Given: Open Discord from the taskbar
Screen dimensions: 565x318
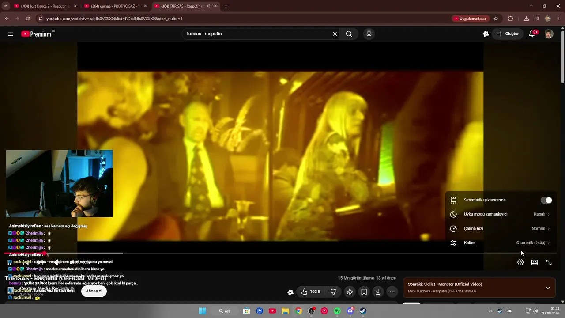Looking at the screenshot, I should [x=350, y=311].
